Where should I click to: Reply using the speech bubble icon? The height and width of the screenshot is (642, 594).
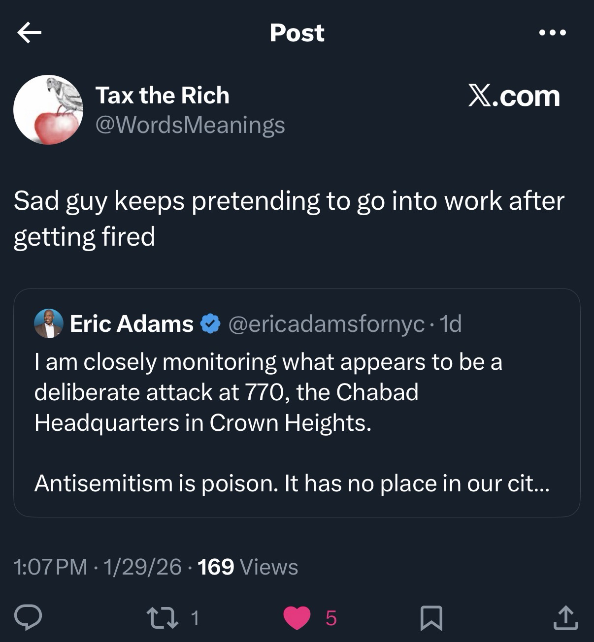[28, 617]
